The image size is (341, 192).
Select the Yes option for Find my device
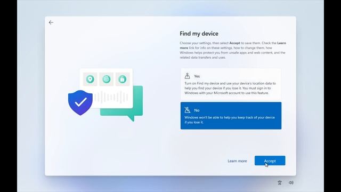231,84
